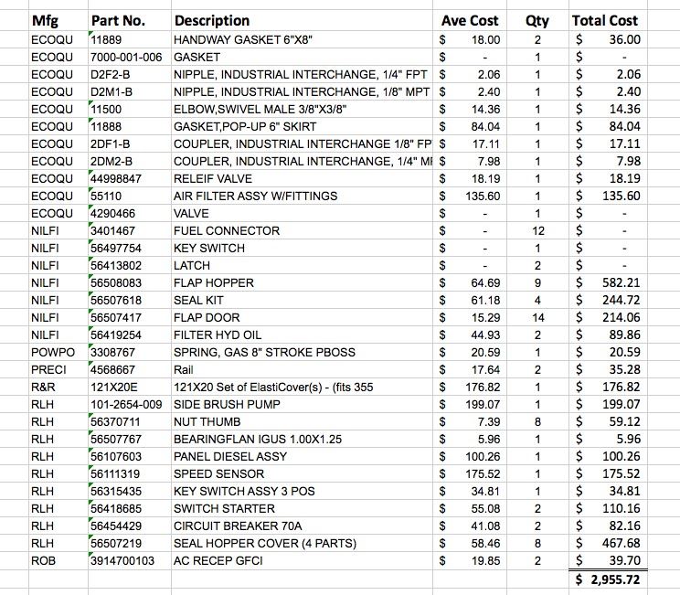Select the SIDE BRUSH PUMP average cost 199.07
This screenshot has width=680, height=595.
click(x=481, y=405)
